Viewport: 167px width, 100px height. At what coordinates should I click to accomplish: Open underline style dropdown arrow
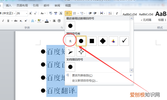(x=12, y=21)
